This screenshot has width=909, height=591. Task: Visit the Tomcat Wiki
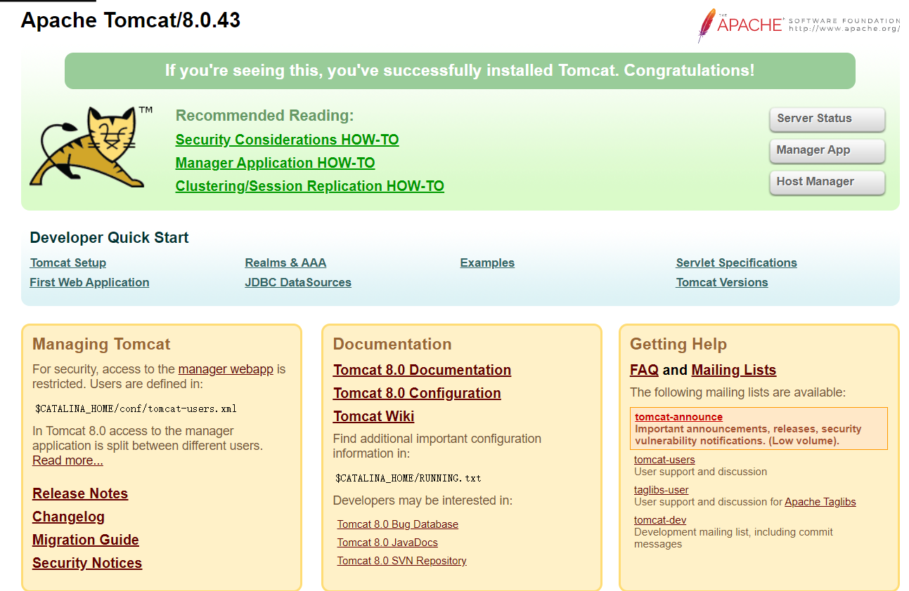(x=373, y=416)
